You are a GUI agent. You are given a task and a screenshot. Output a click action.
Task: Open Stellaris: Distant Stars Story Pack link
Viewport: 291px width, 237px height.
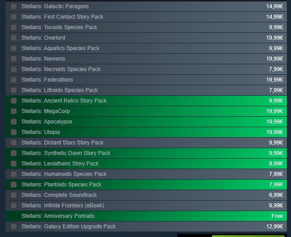[63, 143]
